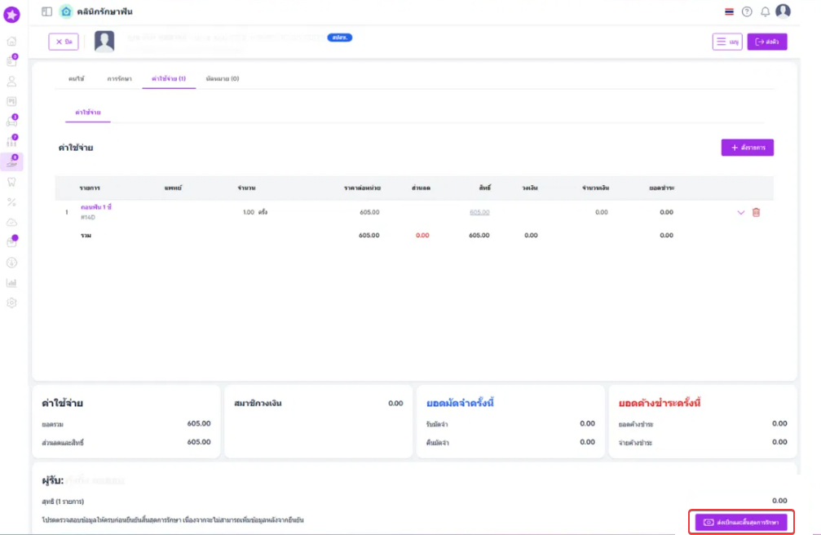Open the notifications bell
The image size is (821, 535).
(x=765, y=11)
